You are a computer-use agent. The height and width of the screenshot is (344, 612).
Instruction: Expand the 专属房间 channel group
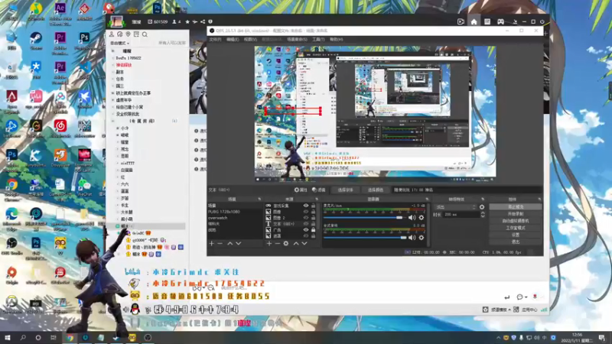(112, 122)
